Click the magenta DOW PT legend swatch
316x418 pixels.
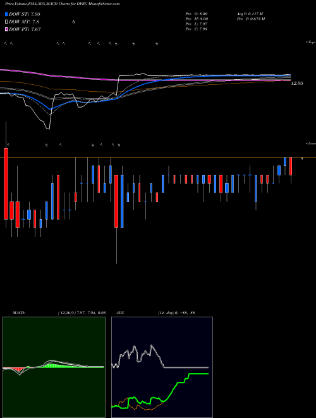click(x=6, y=29)
